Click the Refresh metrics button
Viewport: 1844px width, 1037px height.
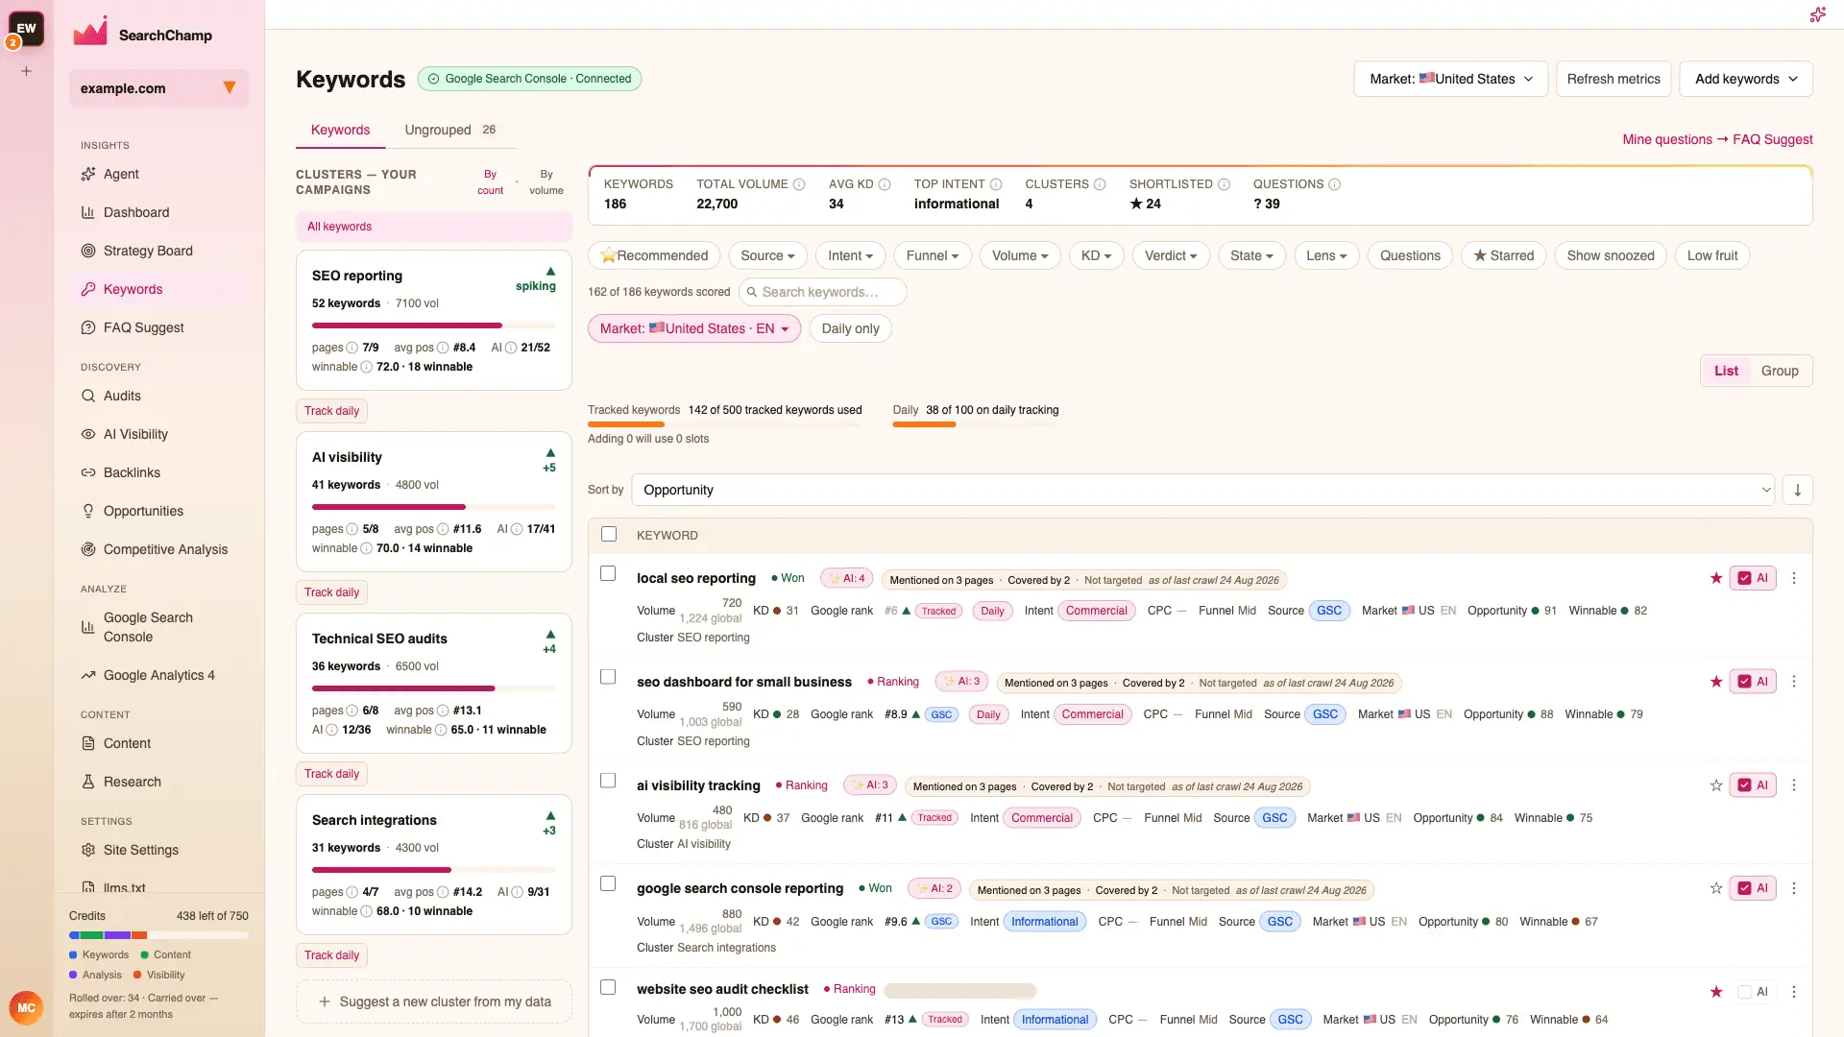pyautogui.click(x=1613, y=79)
